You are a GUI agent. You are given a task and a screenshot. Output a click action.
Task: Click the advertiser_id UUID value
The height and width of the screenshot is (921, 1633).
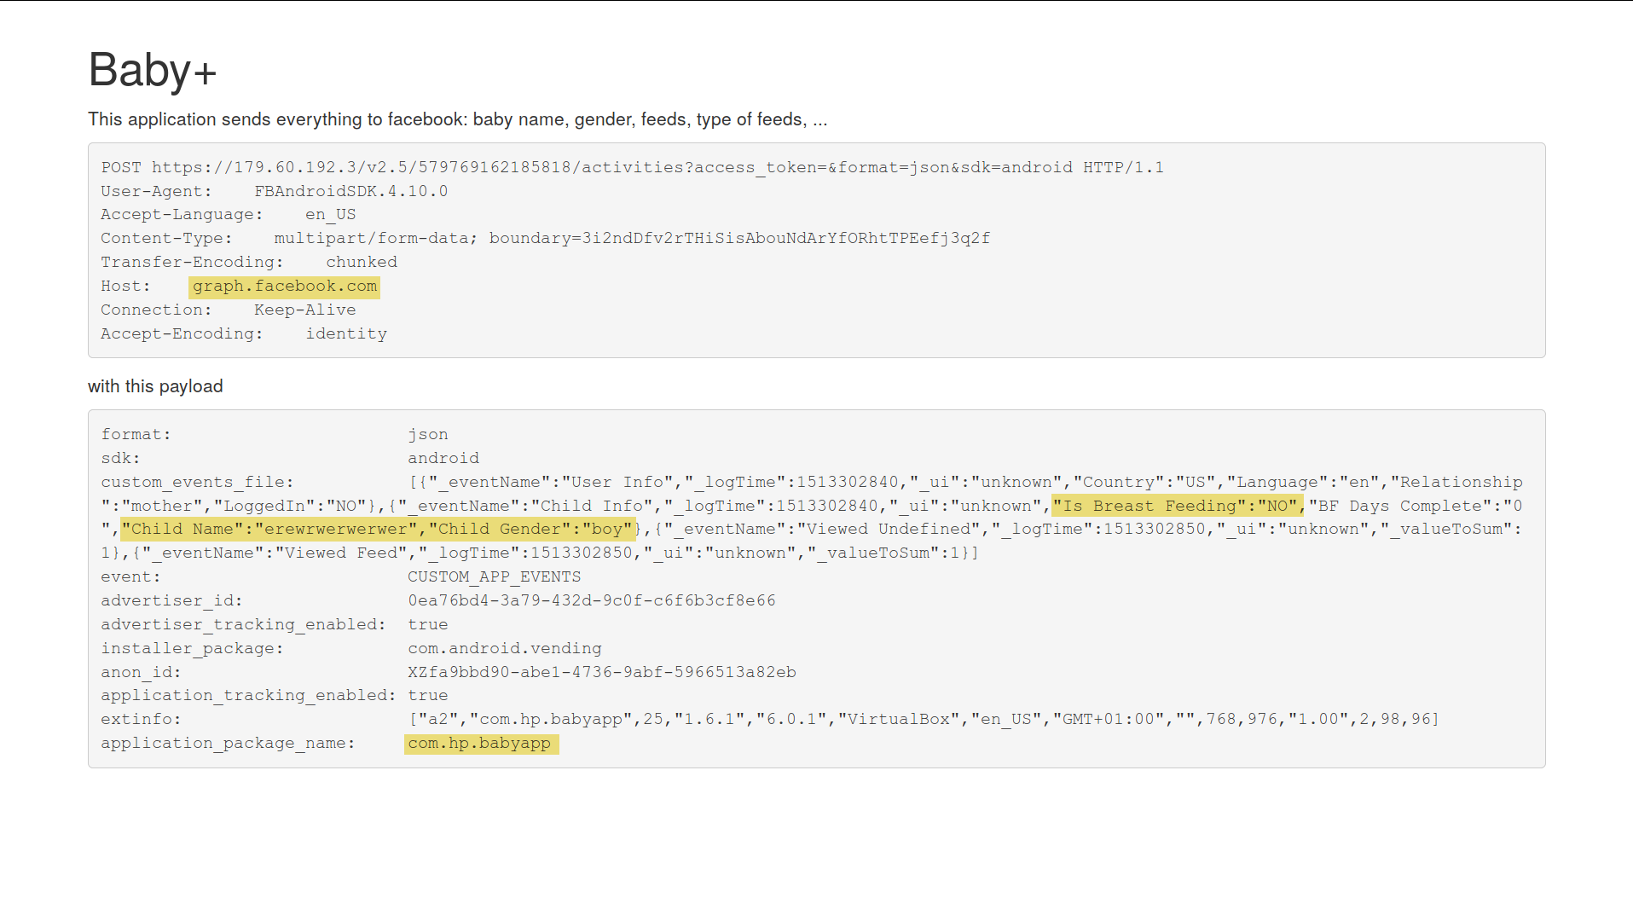click(x=592, y=601)
